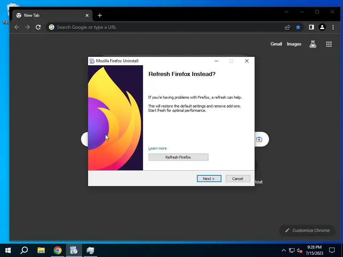Go forward in Chrome
This screenshot has height=257, width=343.
pyautogui.click(x=27, y=27)
